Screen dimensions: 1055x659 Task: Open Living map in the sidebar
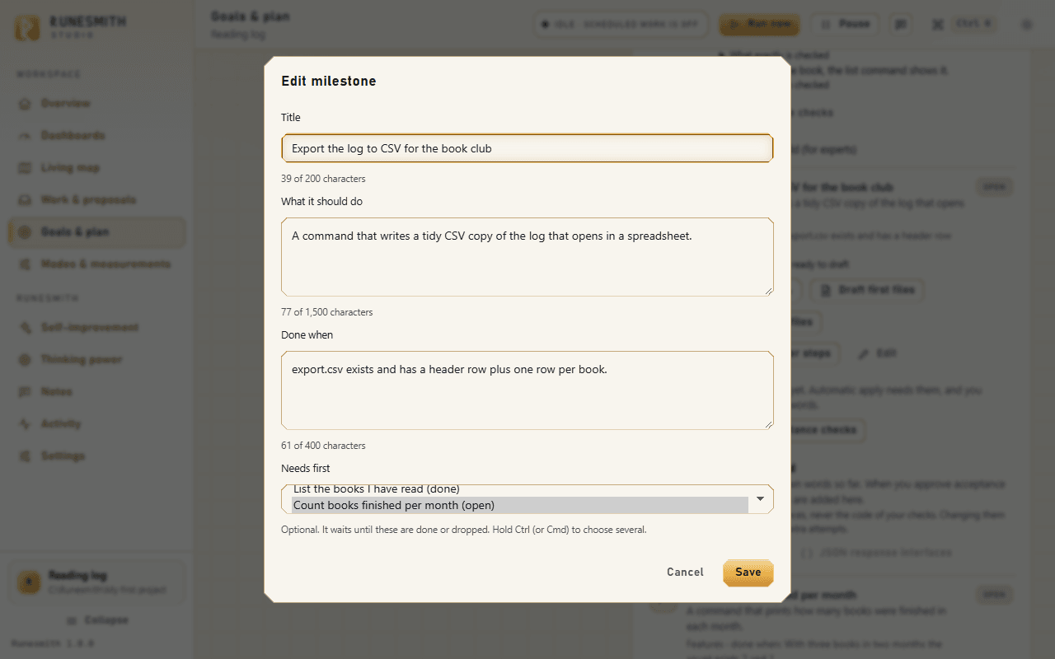96,168
